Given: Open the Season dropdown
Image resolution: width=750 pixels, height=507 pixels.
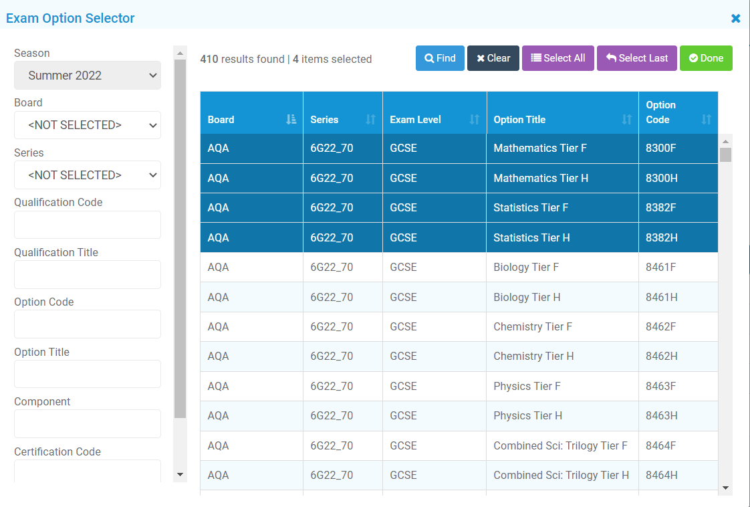Looking at the screenshot, I should point(88,76).
